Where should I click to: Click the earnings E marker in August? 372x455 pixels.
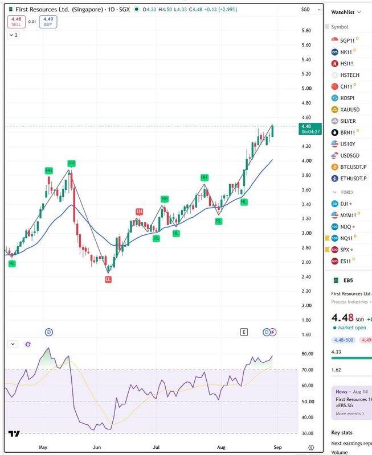coord(244,332)
